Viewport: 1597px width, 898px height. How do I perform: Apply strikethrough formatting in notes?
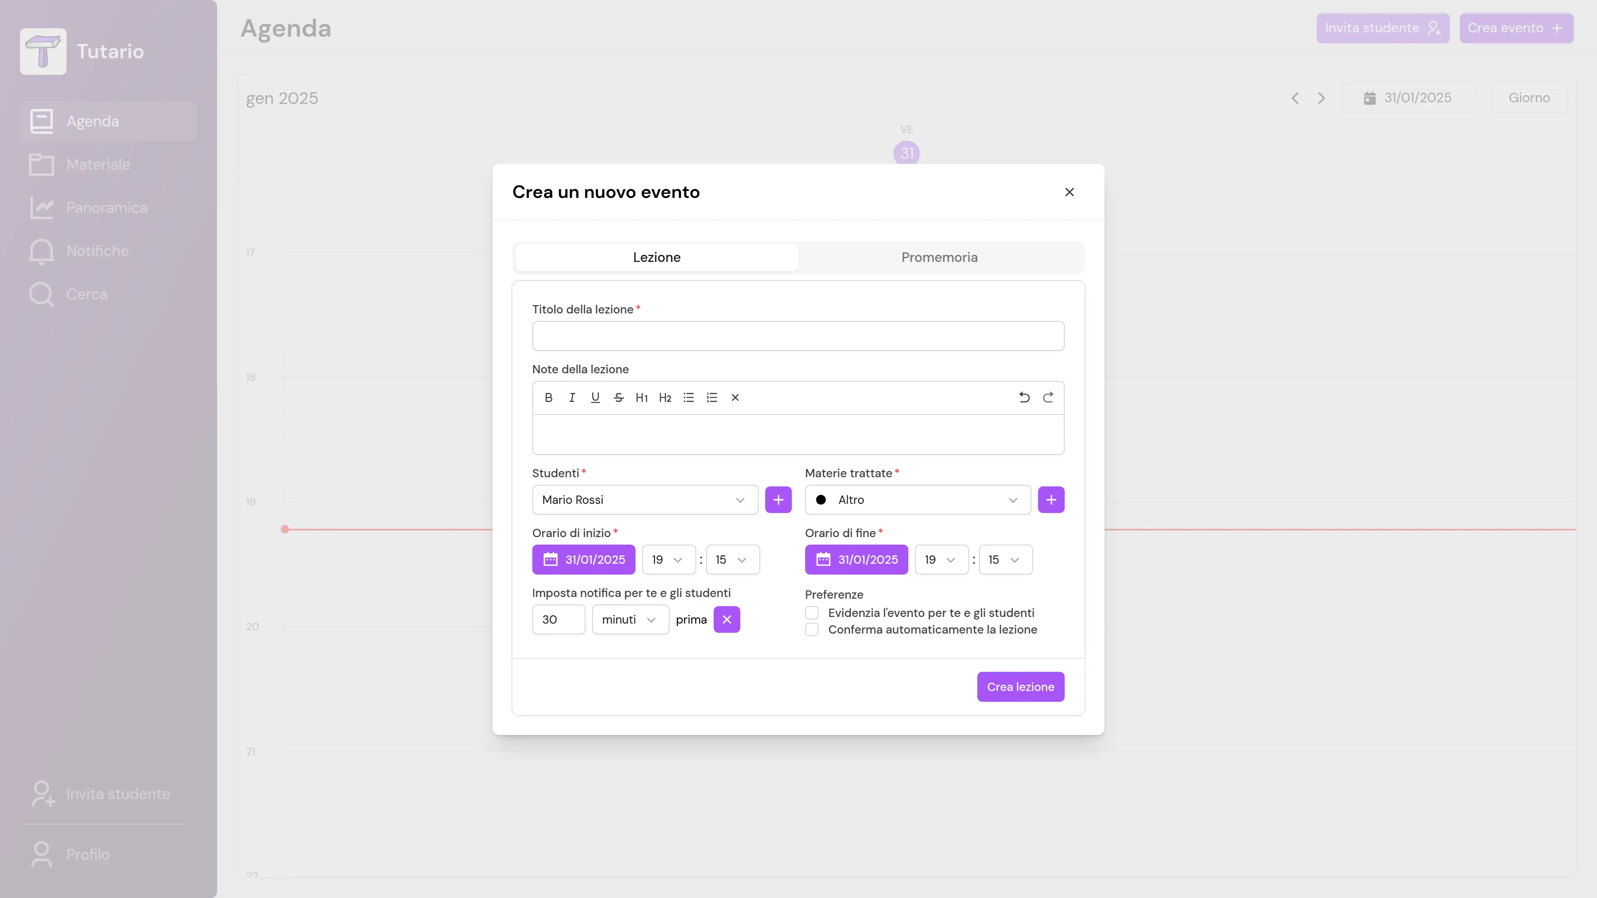[618, 398]
